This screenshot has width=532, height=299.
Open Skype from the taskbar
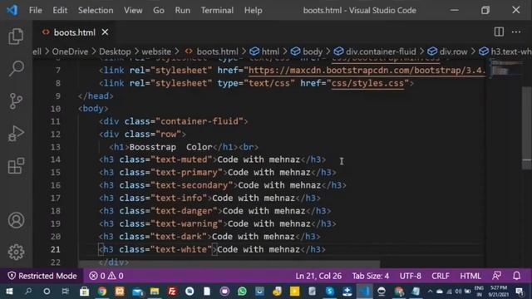pyautogui.click(x=329, y=292)
